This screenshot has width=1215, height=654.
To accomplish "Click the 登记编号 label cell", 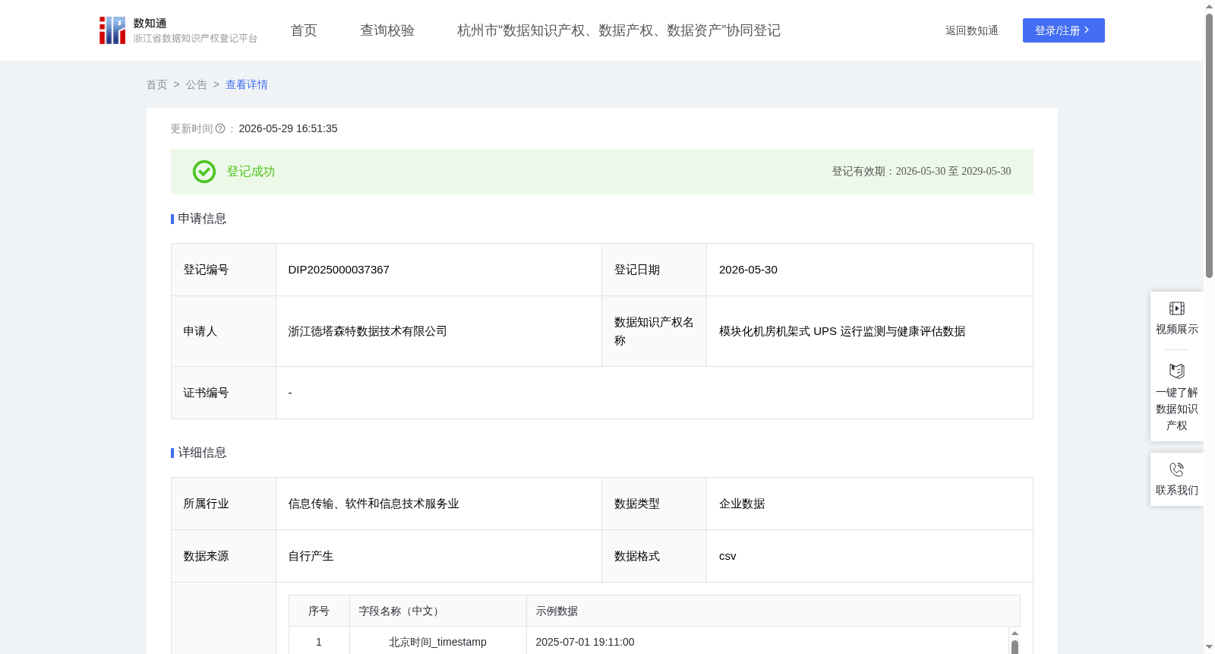I will click(223, 270).
